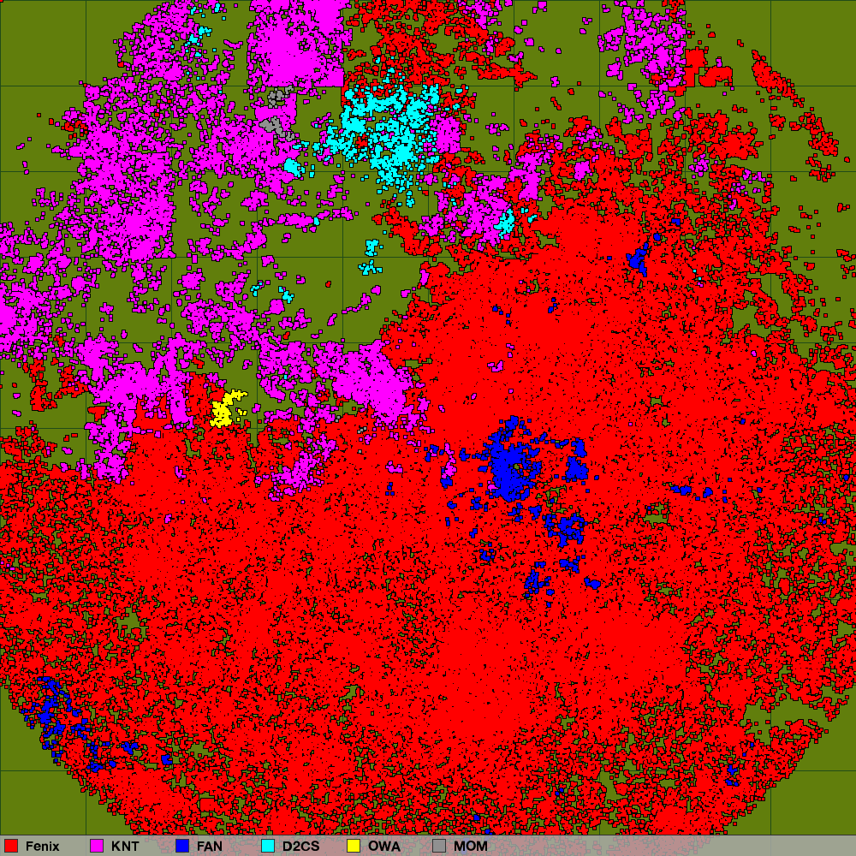
Task: Select the blue FAN legend swatch
Action: [x=182, y=846]
